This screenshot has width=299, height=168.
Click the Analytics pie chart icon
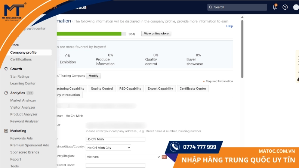(6, 93)
